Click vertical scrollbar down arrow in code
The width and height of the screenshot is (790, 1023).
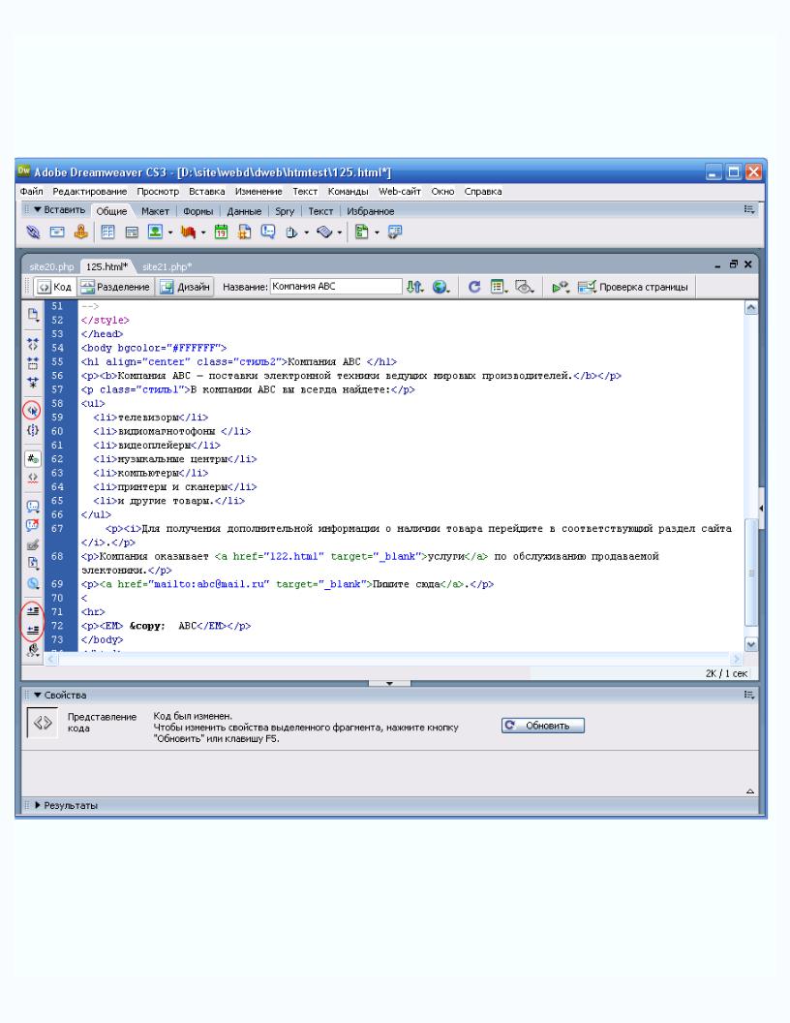pos(751,644)
